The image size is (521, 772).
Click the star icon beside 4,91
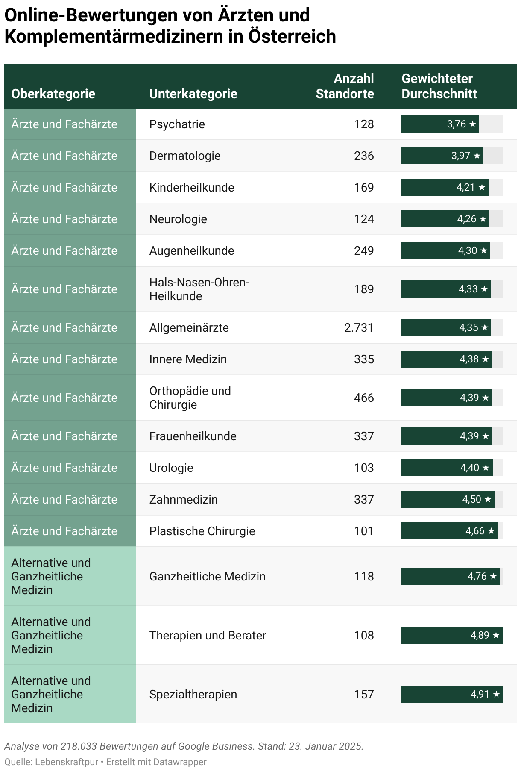496,695
